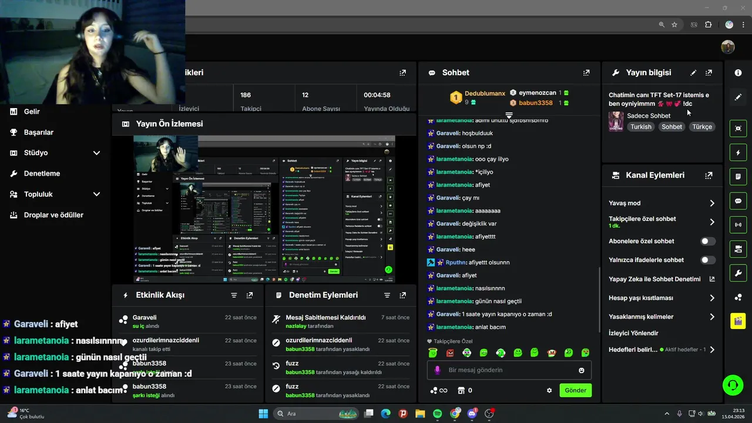Open filter for Etkinlik Akışı
752x423 pixels.
pyautogui.click(x=234, y=295)
